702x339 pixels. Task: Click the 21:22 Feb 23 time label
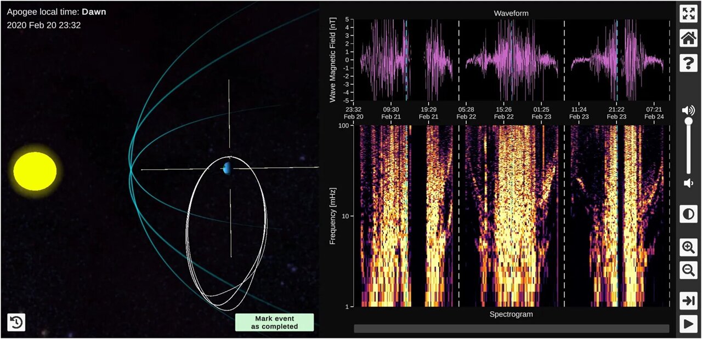616,113
